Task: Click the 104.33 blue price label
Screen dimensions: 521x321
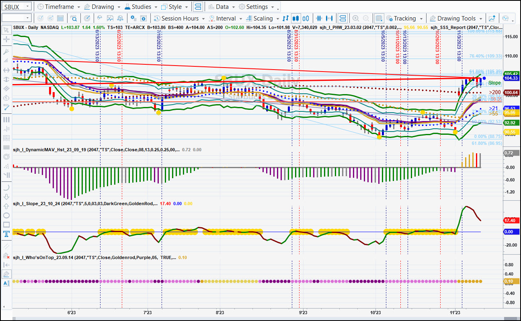Action: 511,78
